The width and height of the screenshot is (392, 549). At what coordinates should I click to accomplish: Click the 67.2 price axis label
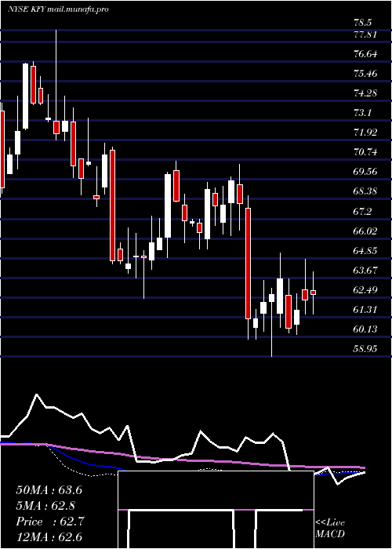coord(362,211)
